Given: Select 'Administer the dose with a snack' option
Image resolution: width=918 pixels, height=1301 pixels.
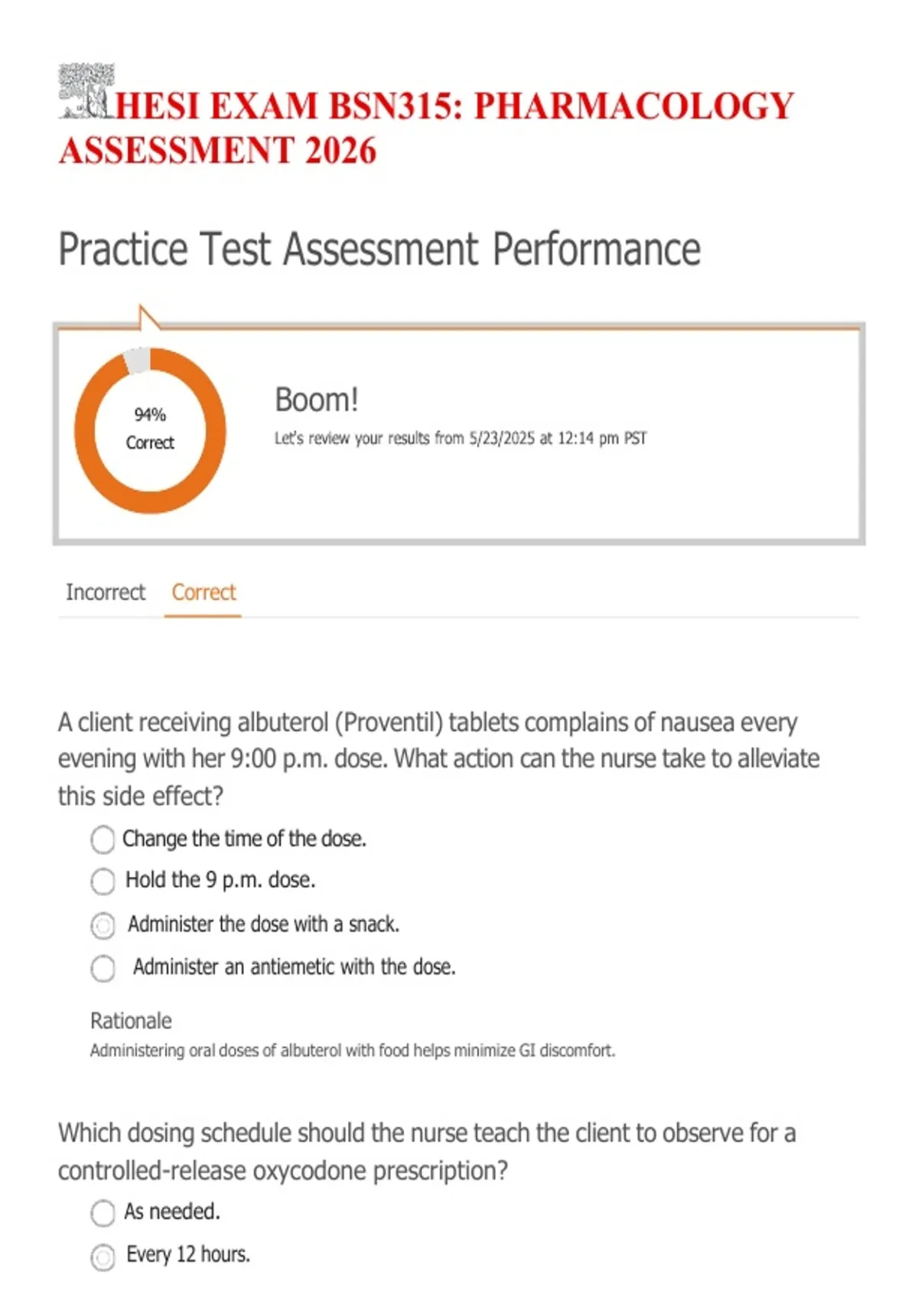Looking at the screenshot, I should [103, 926].
